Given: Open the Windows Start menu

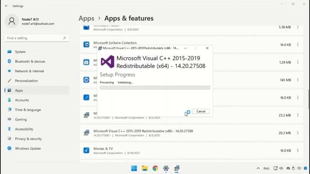Looking at the screenshot, I should (134, 168).
